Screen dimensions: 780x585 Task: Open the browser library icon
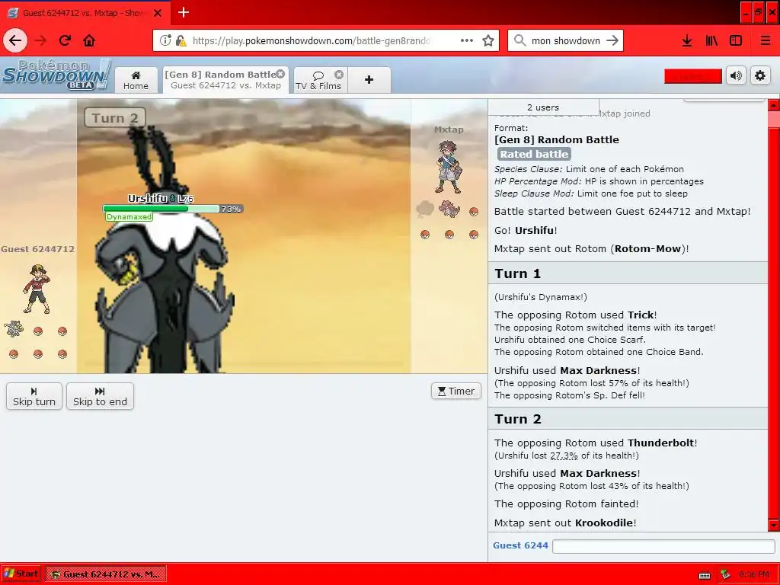[711, 41]
